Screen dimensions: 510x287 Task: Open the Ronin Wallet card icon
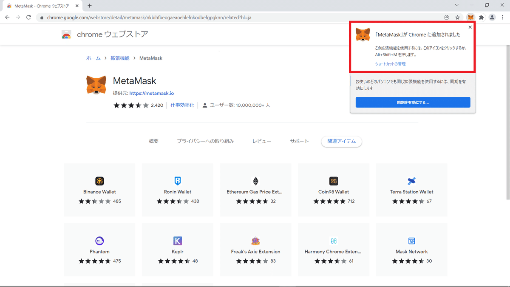click(178, 181)
